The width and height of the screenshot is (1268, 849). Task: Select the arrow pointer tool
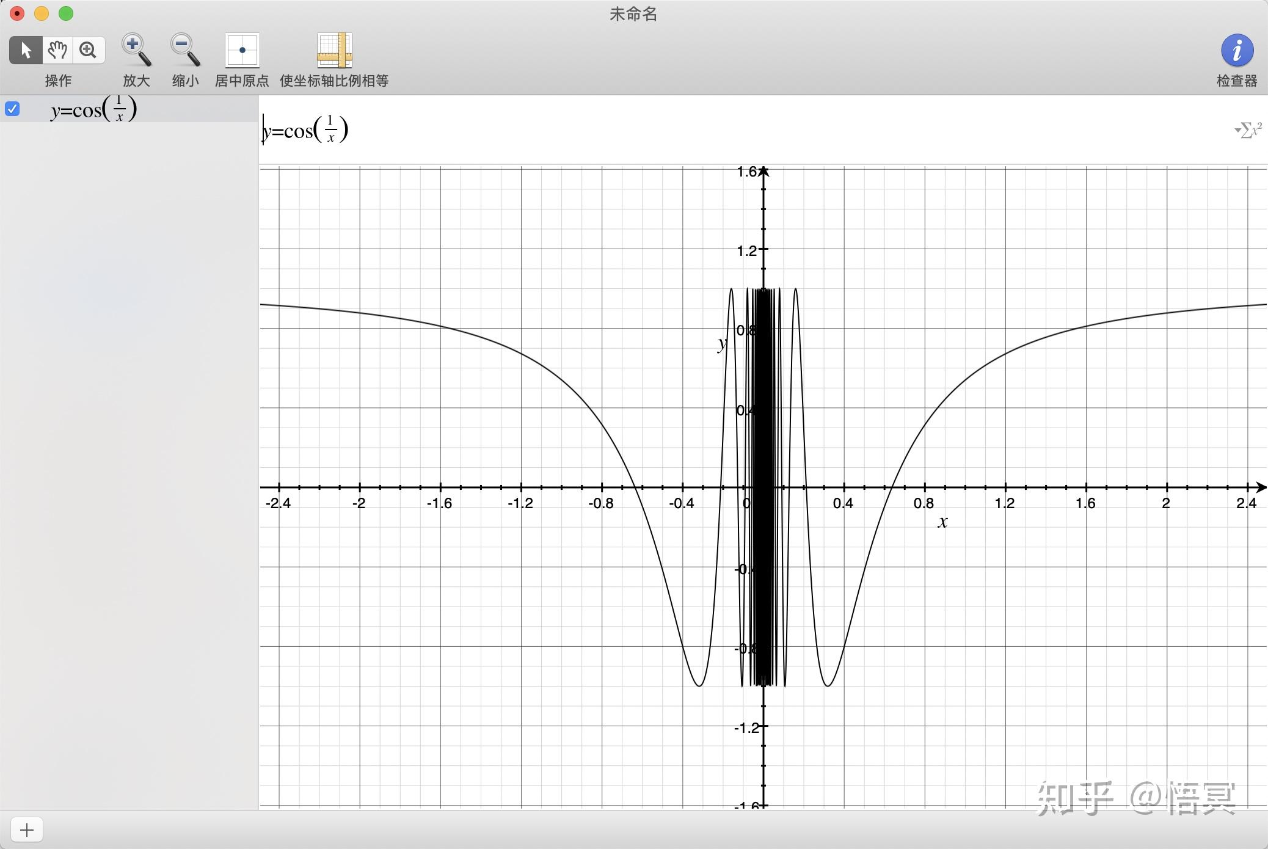click(26, 50)
